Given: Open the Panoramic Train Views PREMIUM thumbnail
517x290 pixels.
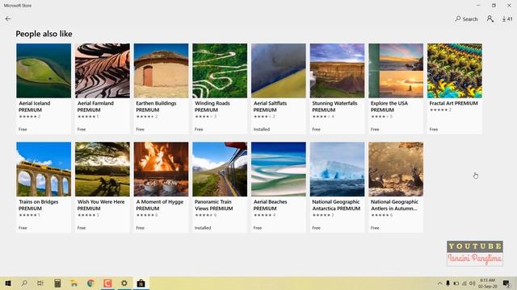Looking at the screenshot, I should (x=220, y=169).
